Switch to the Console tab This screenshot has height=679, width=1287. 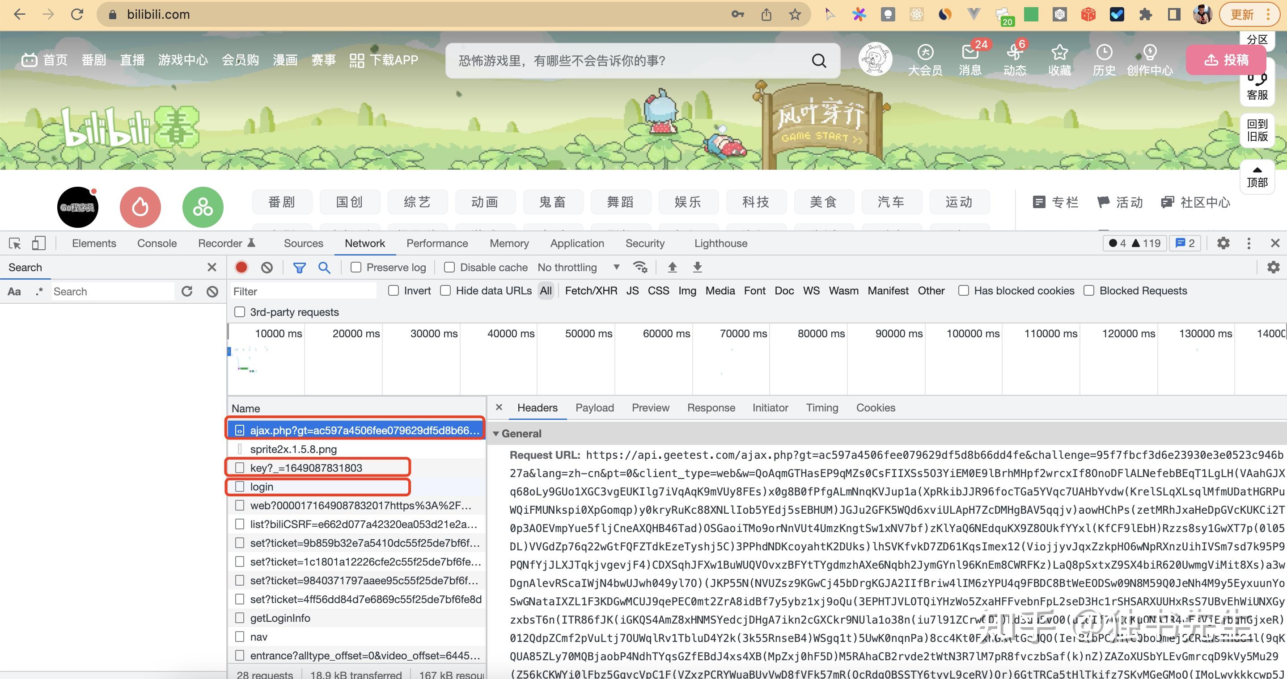tap(157, 243)
